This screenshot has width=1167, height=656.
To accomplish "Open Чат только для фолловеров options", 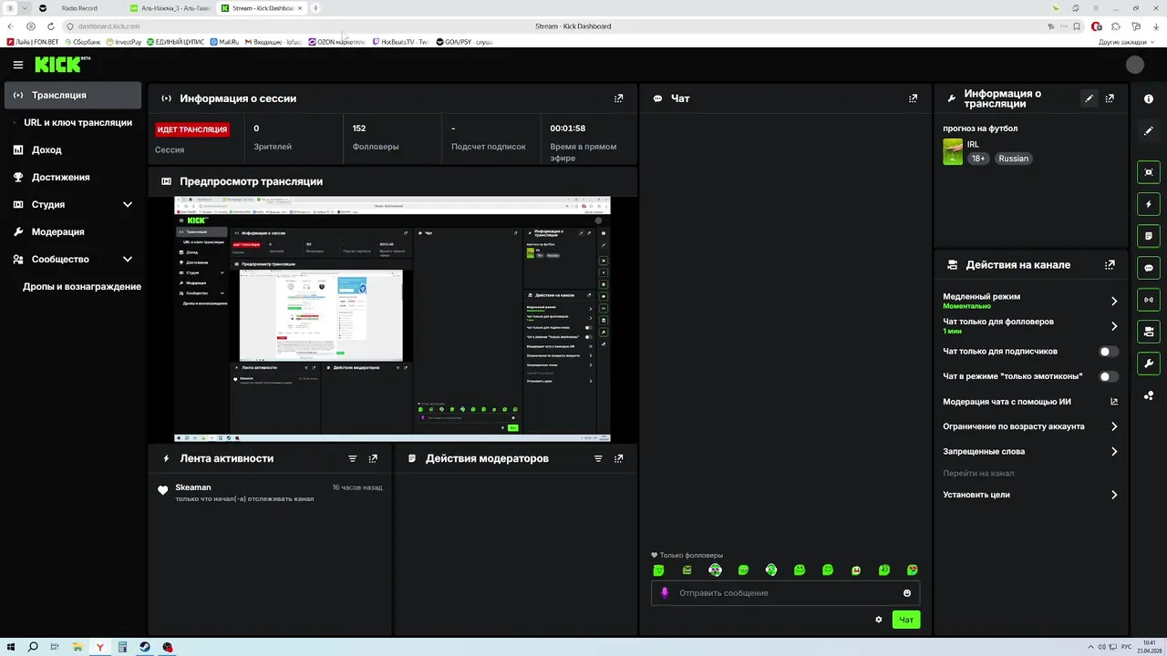I will (x=1030, y=326).
